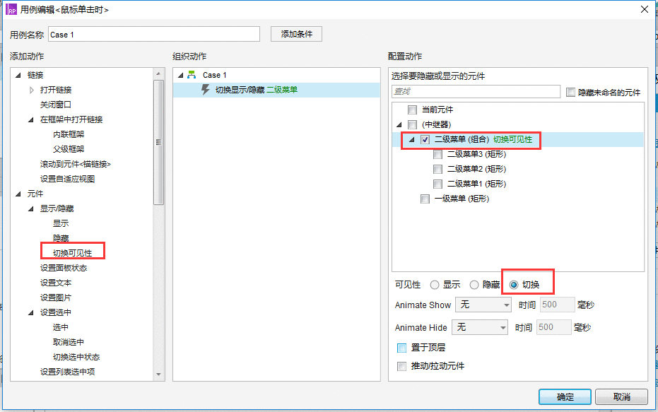Click the 添加动作 scrollbar thumb
658x412 pixels.
(x=158, y=142)
